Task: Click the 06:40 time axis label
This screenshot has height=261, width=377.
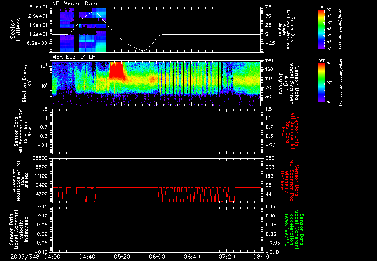Action: tap(191, 257)
